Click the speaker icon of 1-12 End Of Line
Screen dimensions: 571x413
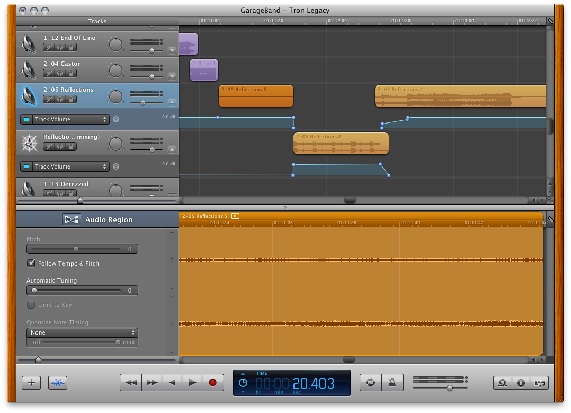click(x=29, y=44)
